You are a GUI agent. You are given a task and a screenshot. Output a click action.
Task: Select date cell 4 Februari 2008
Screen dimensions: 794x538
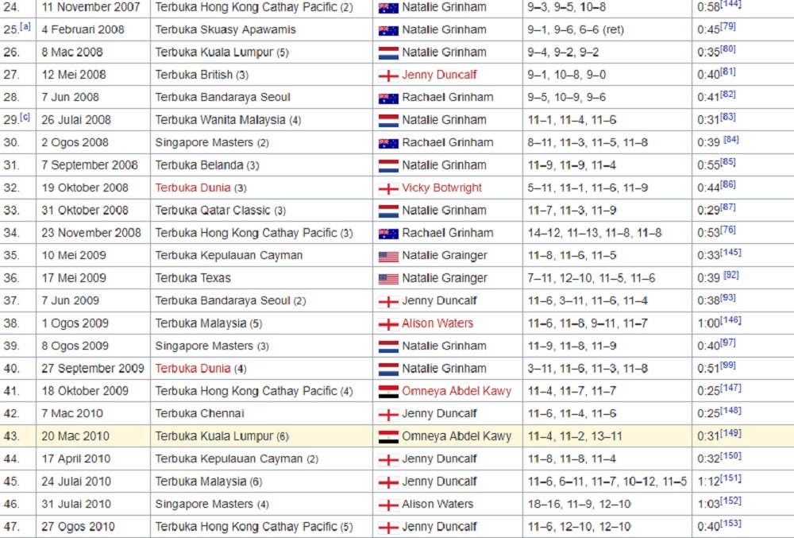pyautogui.click(x=93, y=29)
